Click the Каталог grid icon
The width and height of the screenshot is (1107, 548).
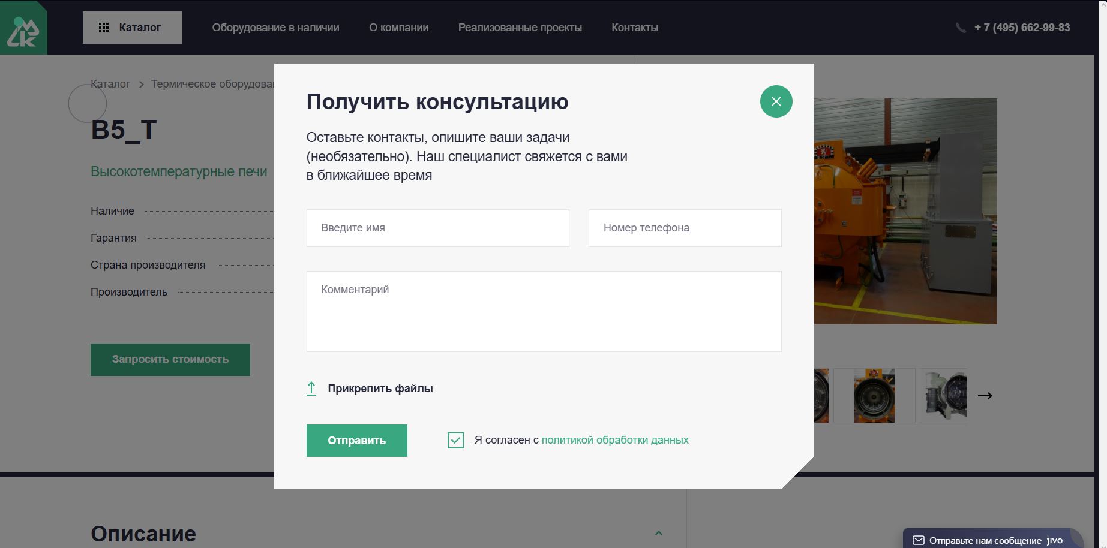104,28
